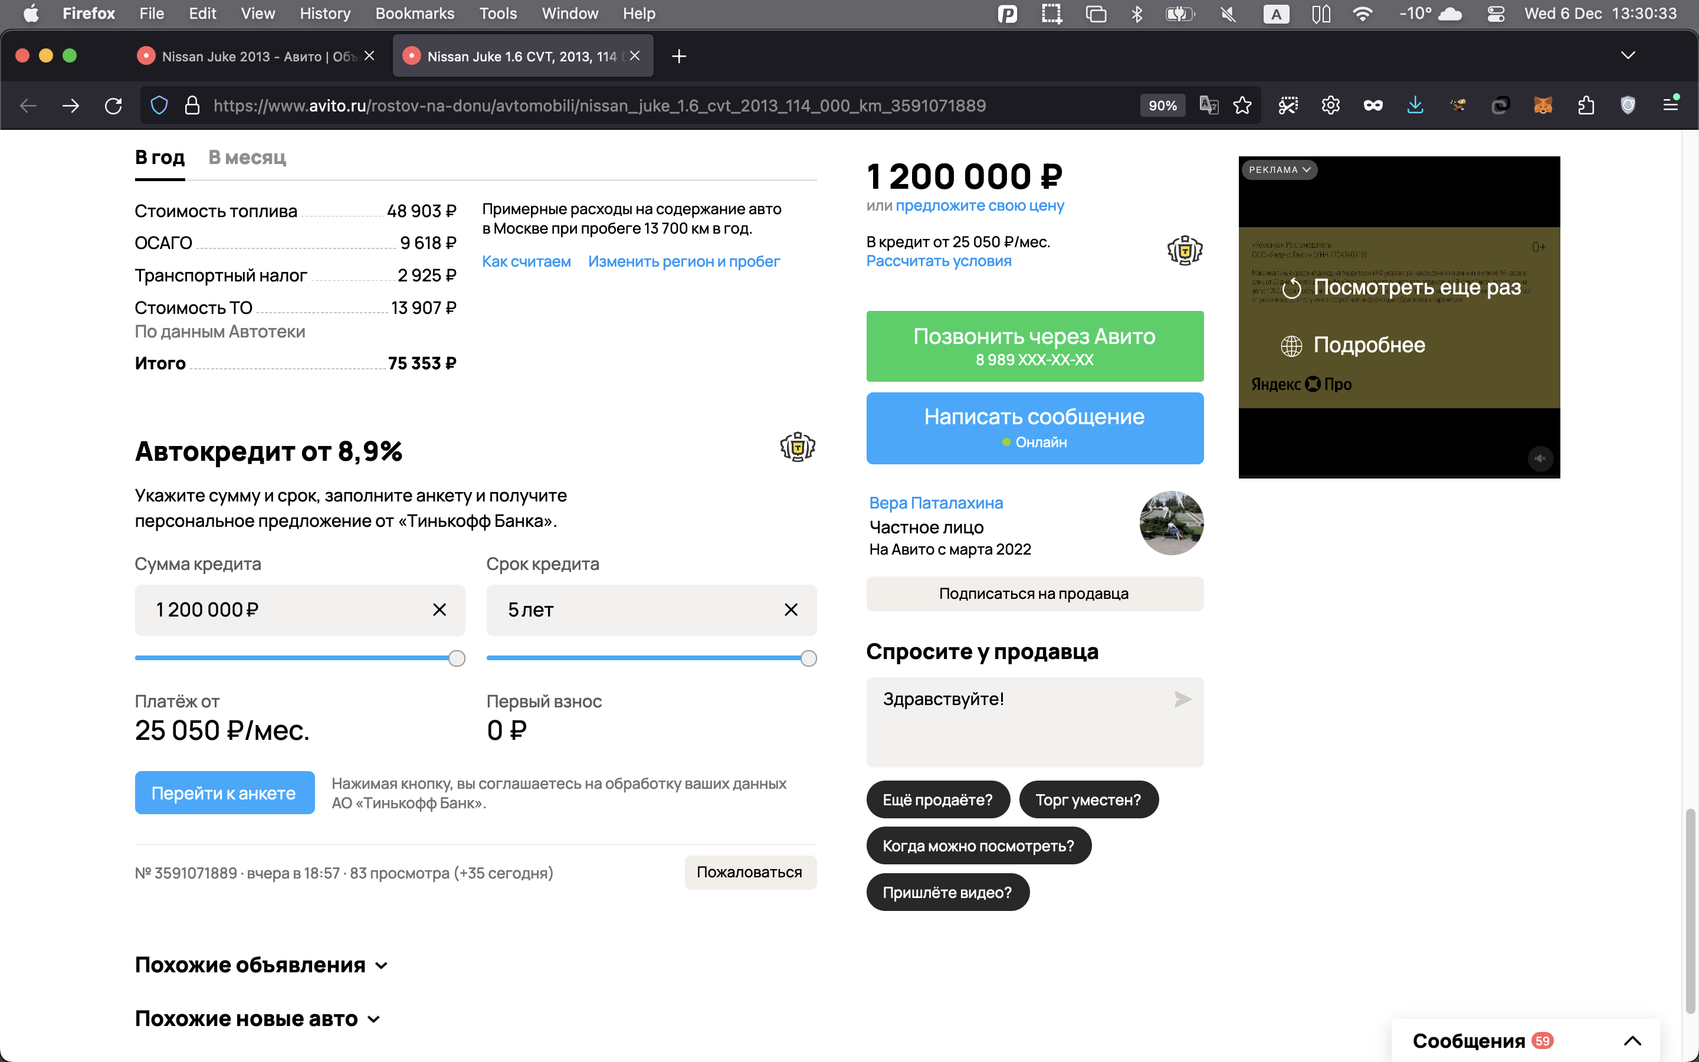Select the В год tab
Viewport: 1699px width, 1062px height.
[159, 158]
